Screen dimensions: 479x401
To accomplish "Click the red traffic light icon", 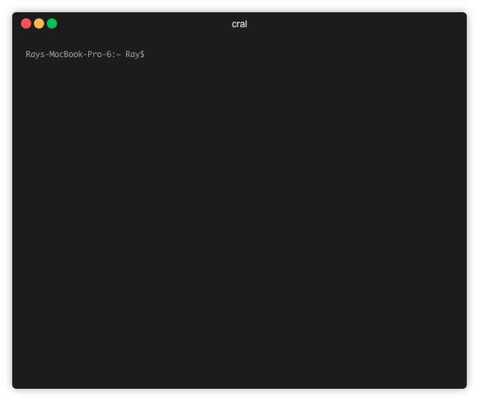I will click(26, 24).
